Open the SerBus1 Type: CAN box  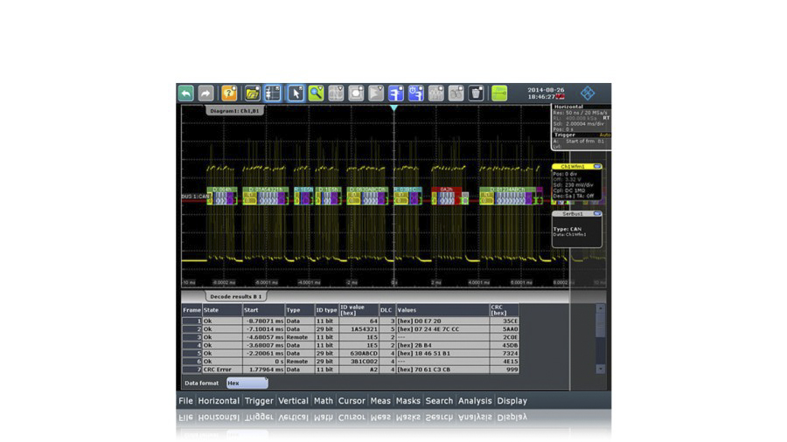pyautogui.click(x=577, y=229)
